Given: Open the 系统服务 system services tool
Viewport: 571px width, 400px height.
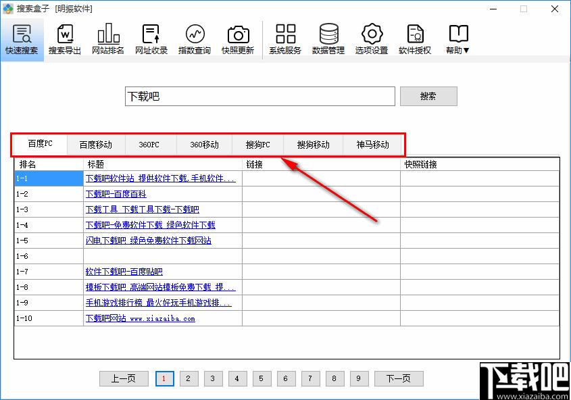Looking at the screenshot, I should pyautogui.click(x=285, y=40).
